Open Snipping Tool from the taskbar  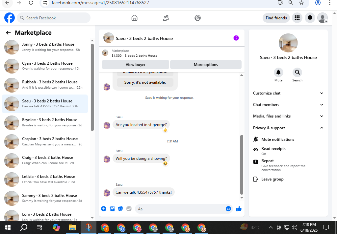tap(88, 227)
